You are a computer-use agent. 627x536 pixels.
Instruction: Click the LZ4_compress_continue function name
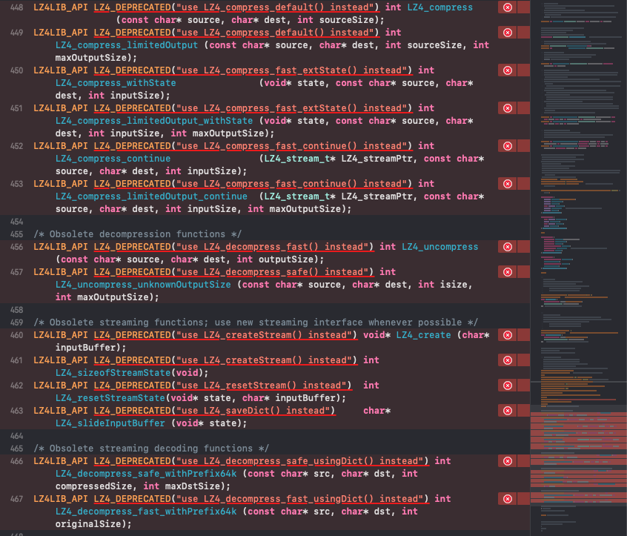113,159
